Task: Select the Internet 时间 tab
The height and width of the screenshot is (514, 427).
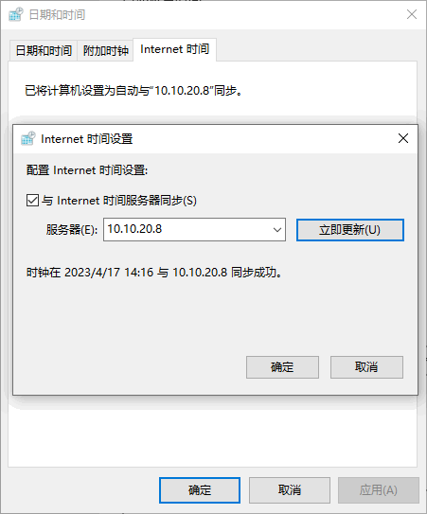Action: pyautogui.click(x=175, y=49)
